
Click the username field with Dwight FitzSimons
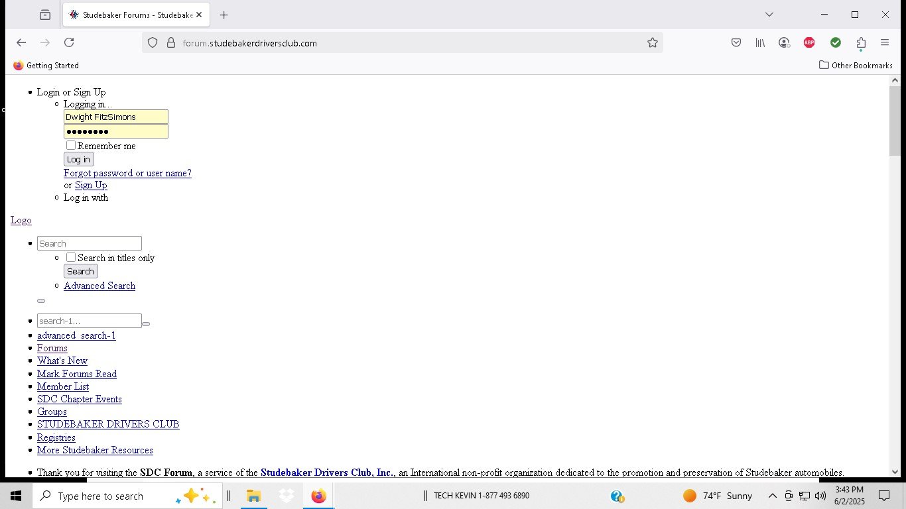click(116, 117)
